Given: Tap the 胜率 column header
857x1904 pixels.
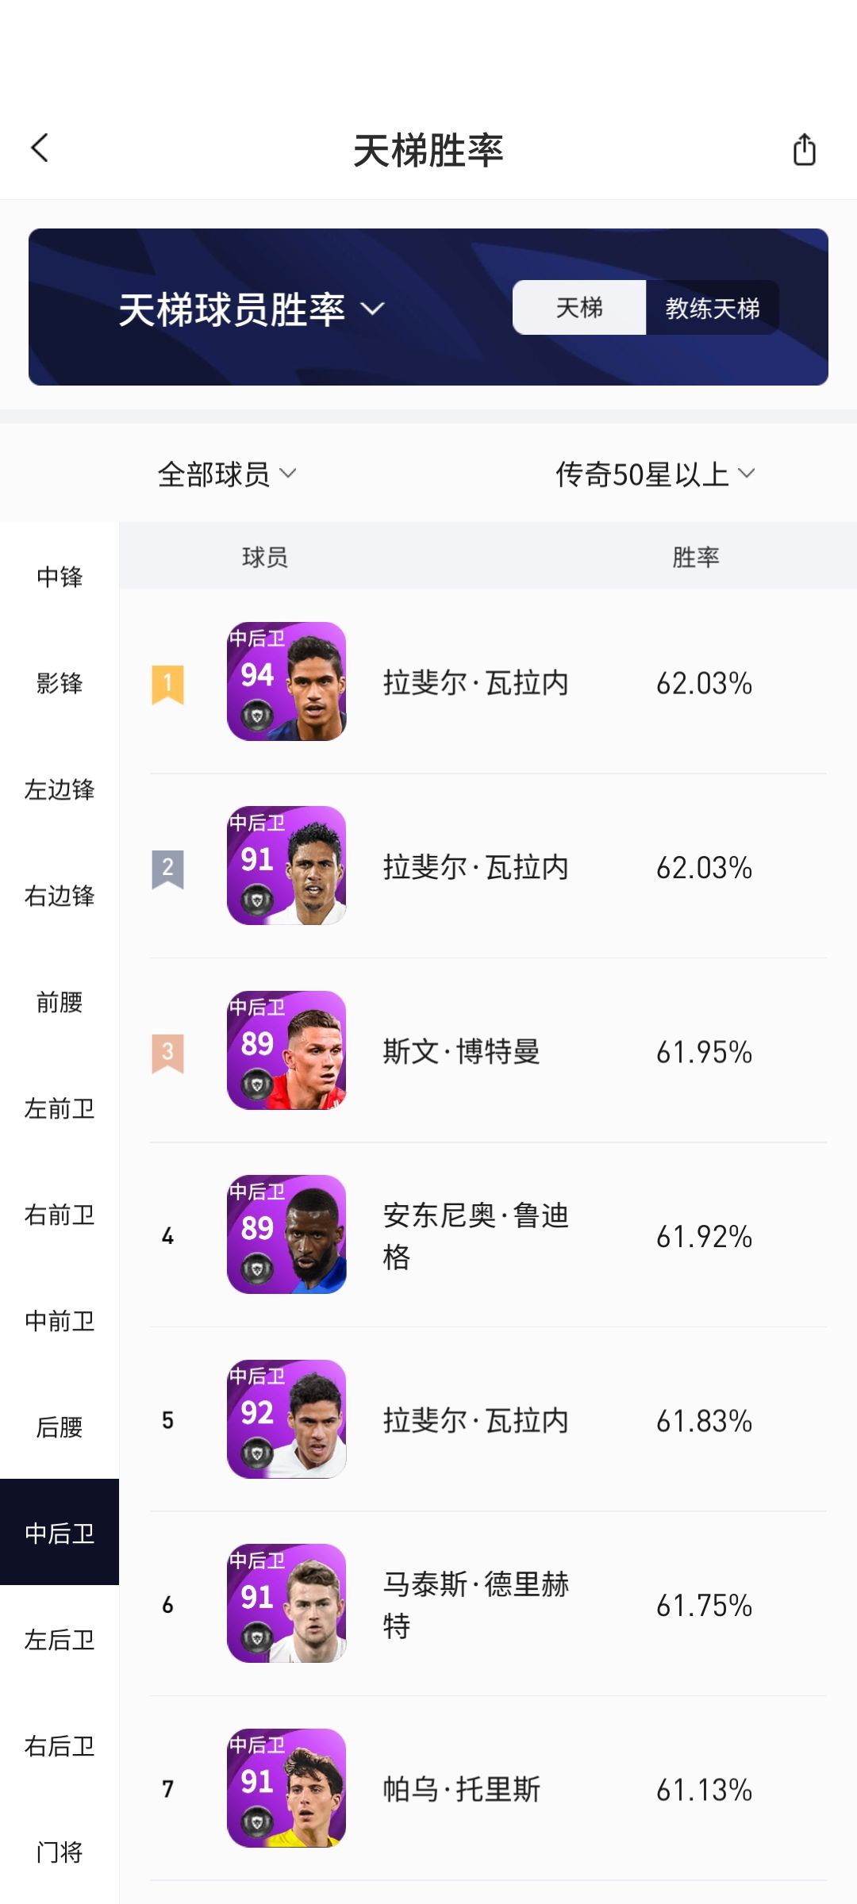Looking at the screenshot, I should point(695,557).
